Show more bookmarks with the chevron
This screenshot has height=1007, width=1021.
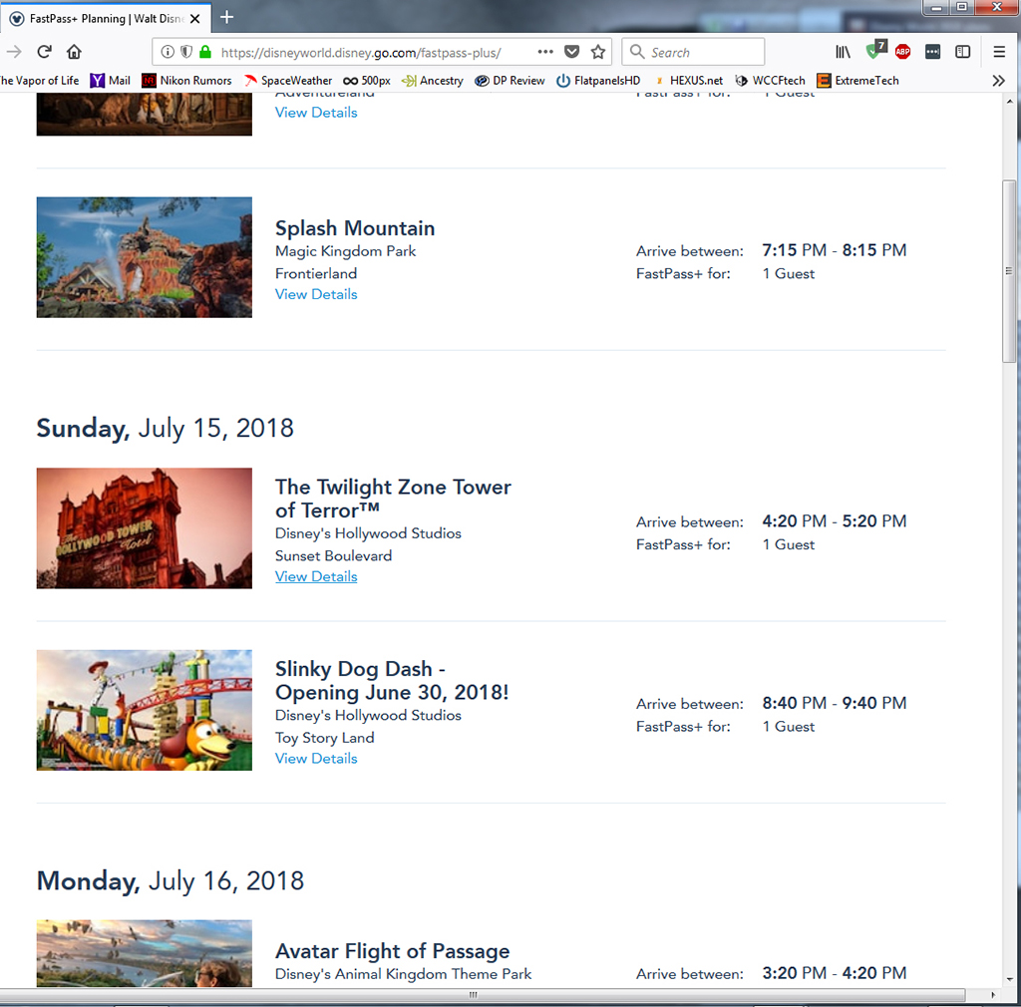tap(998, 81)
